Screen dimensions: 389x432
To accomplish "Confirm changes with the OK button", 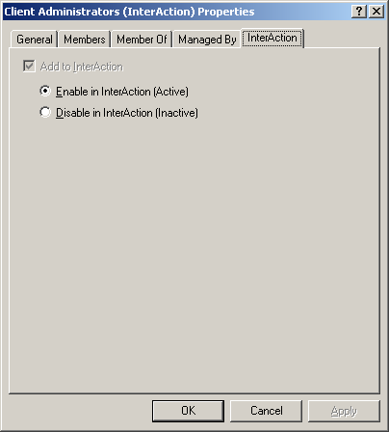I will tap(188, 411).
